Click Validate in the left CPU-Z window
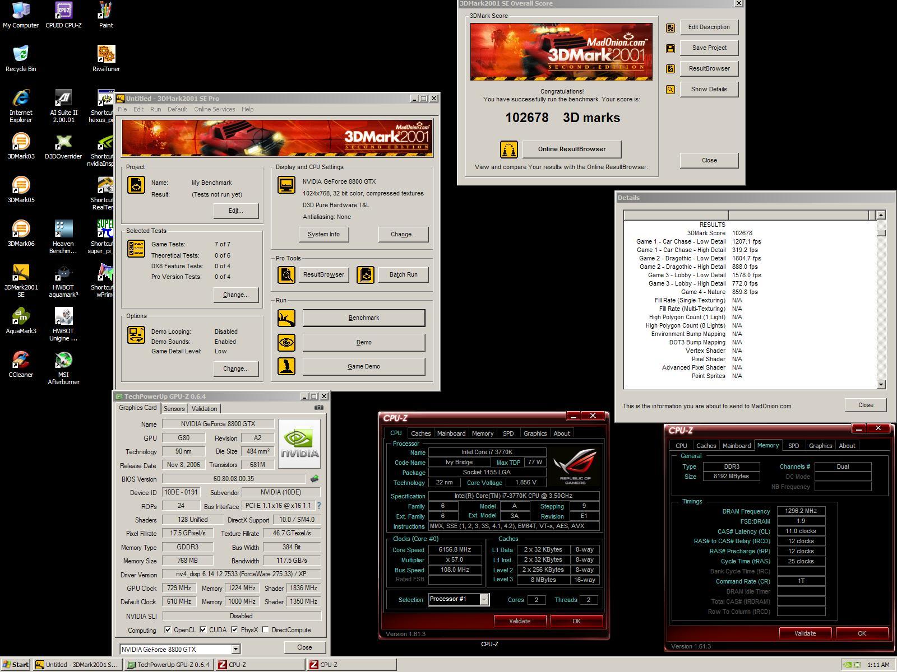 click(520, 621)
